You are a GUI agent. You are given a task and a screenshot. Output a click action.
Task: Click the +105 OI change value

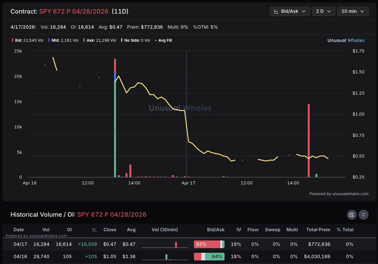coord(91,256)
